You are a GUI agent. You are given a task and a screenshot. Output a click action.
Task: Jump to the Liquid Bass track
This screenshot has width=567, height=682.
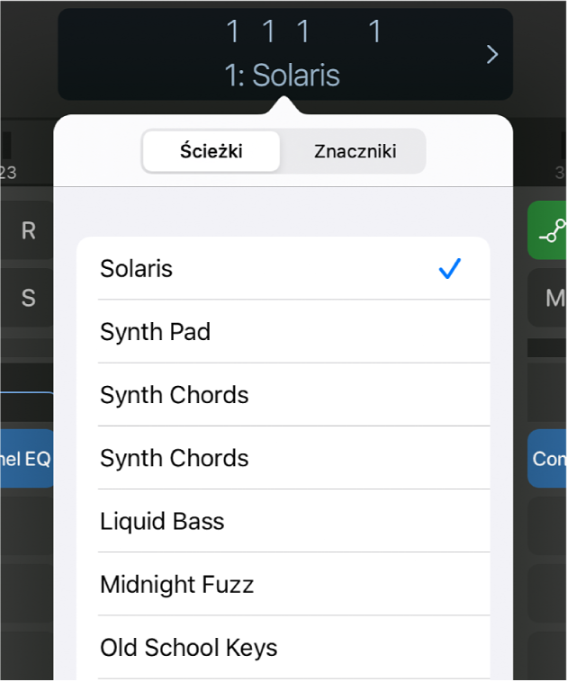point(162,521)
